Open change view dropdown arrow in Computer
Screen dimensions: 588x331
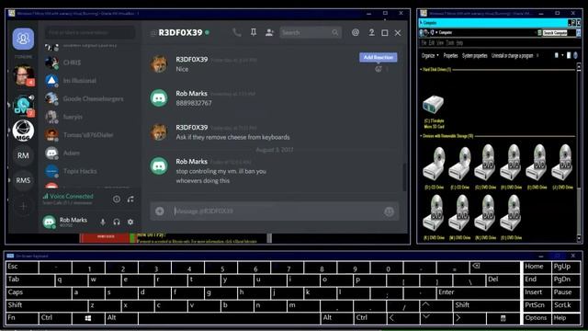pos(562,55)
